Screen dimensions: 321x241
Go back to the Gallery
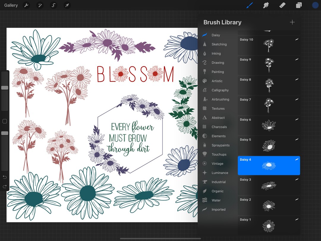(x=11, y=5)
